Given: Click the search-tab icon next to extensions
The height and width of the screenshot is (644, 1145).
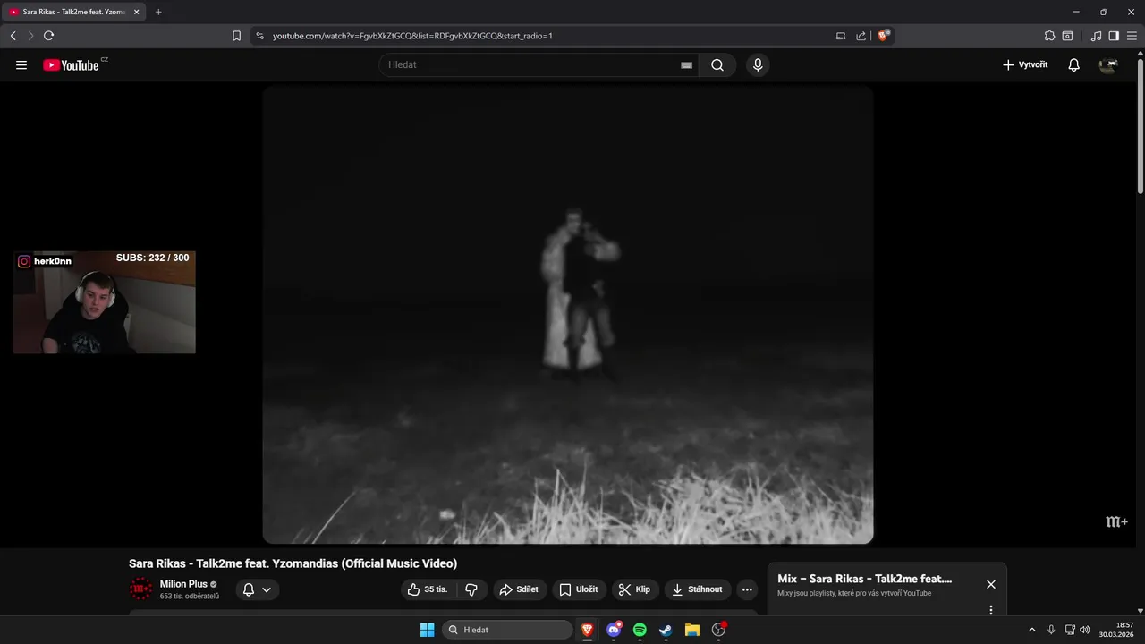Looking at the screenshot, I should (x=1067, y=36).
